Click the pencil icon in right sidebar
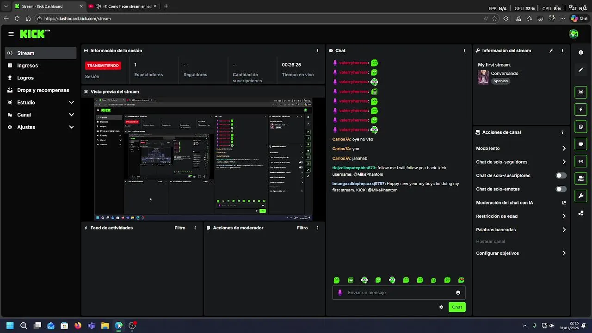The width and height of the screenshot is (592, 333). (x=581, y=70)
